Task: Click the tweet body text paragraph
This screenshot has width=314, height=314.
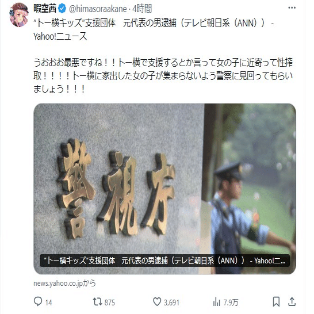Action: tap(163, 76)
